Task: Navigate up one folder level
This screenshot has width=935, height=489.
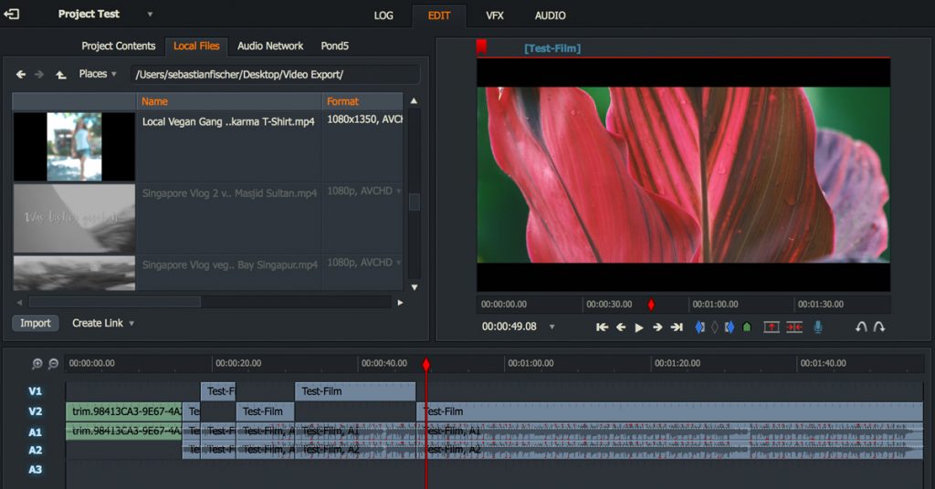Action: tap(60, 75)
